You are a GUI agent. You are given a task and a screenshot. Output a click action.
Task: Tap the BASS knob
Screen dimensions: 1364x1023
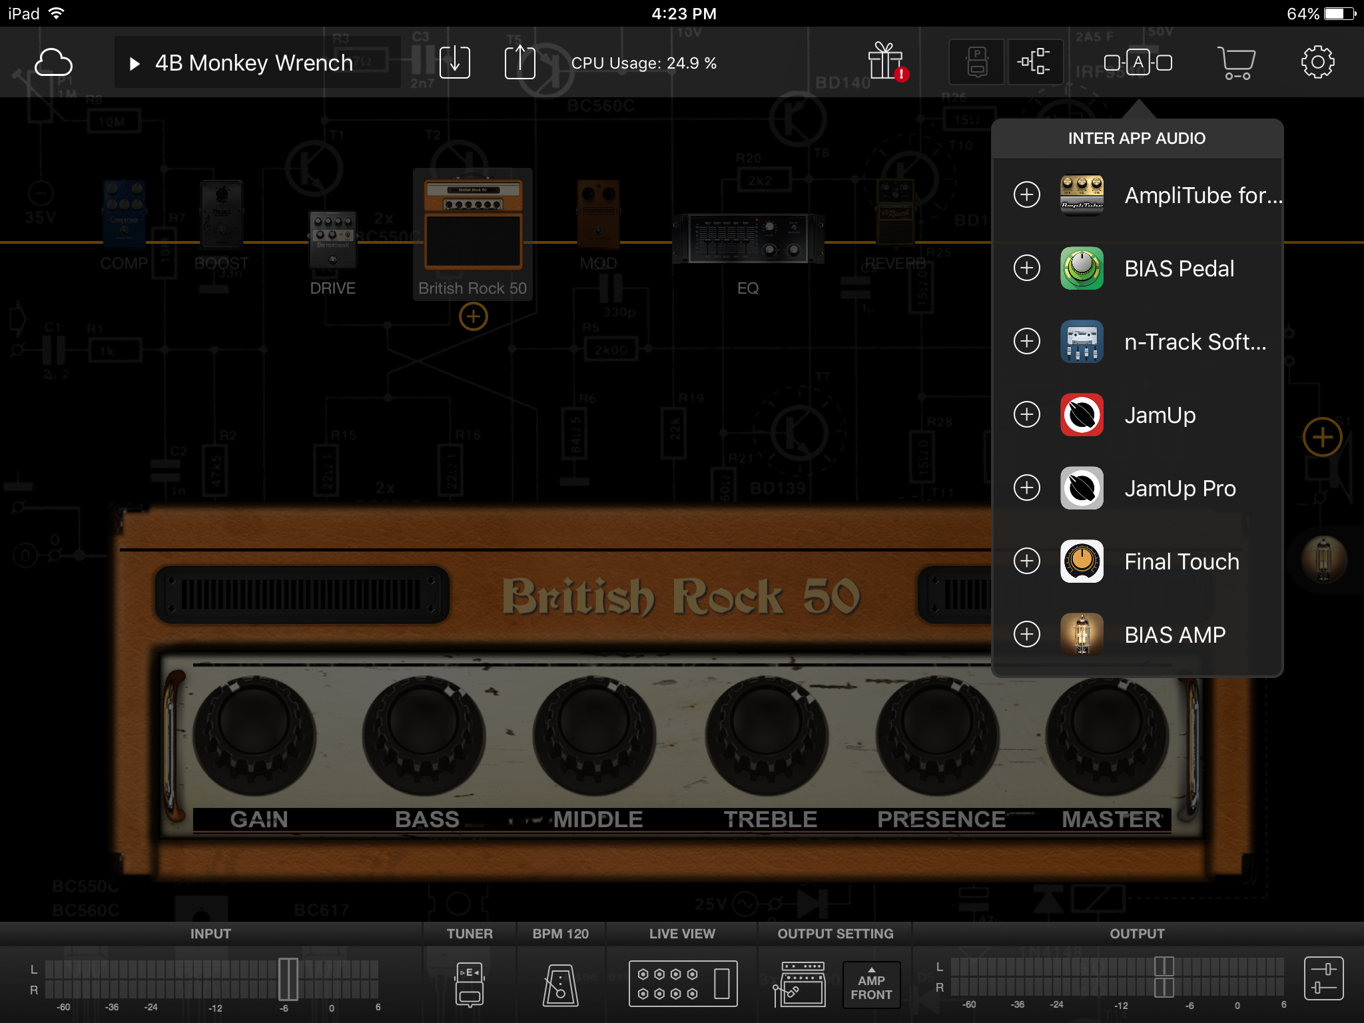tap(424, 735)
